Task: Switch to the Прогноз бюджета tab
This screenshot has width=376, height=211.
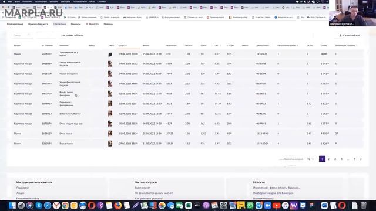Action: click(38, 24)
